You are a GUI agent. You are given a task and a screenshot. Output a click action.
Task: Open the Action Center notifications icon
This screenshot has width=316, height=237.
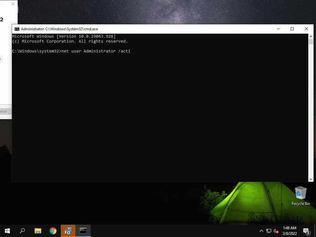pos(306,231)
